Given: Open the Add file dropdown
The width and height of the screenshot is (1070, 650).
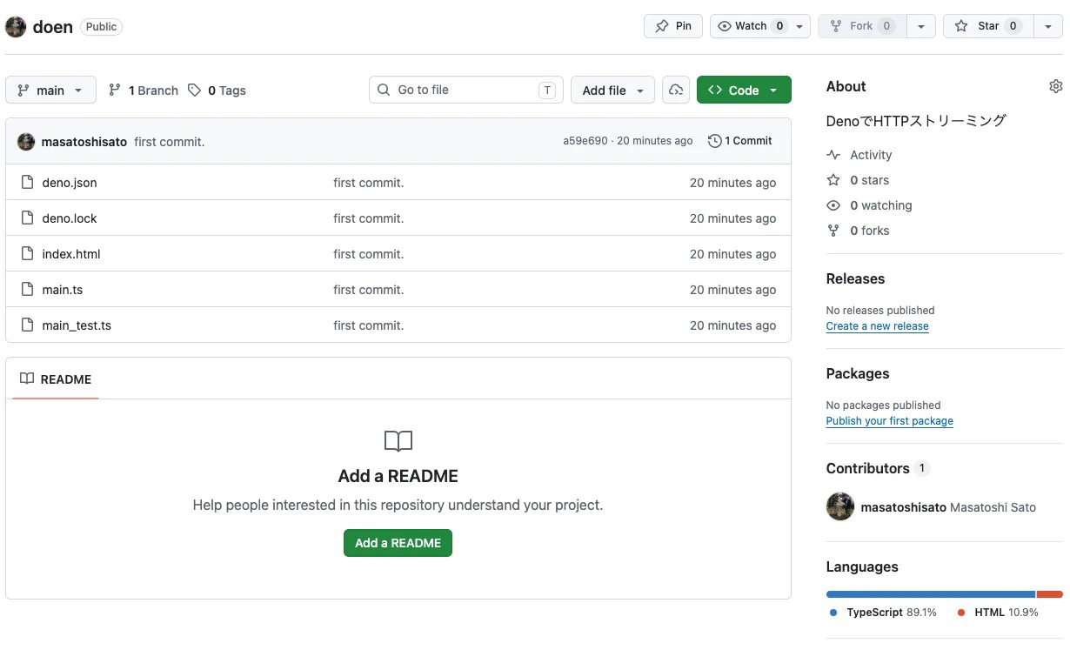Looking at the screenshot, I should [612, 90].
